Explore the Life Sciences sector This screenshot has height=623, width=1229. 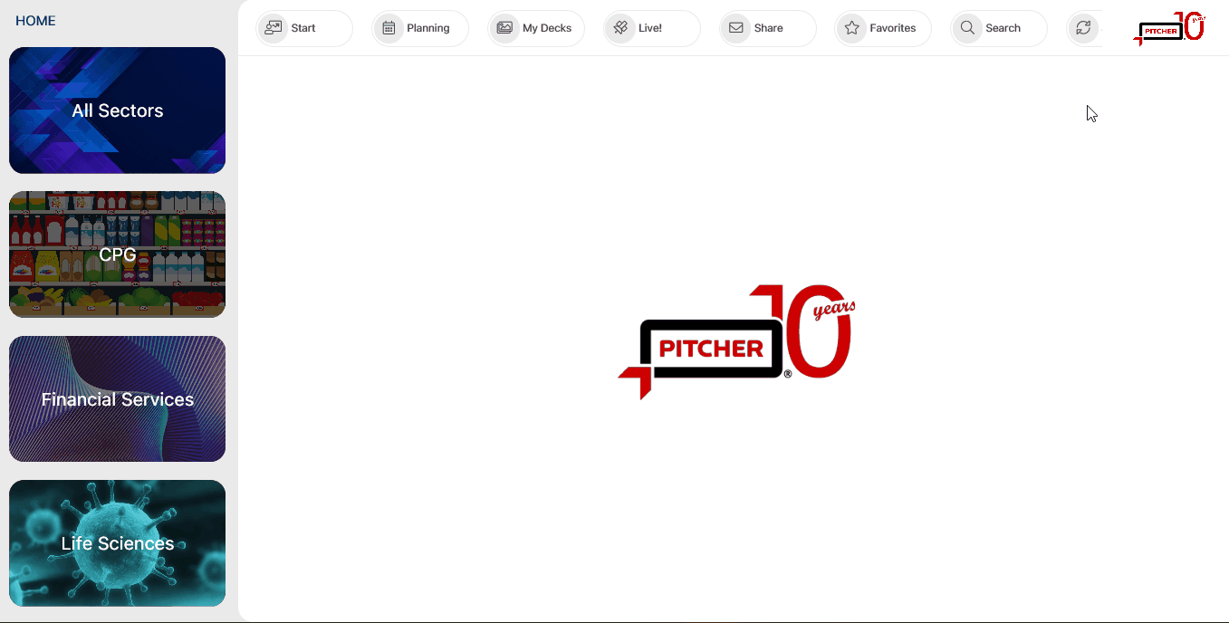tap(117, 542)
